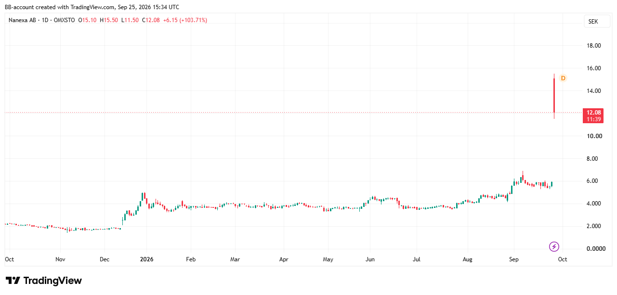This screenshot has width=617, height=295.
Task: Click the TradingView logo icon at bottom
Action: coord(13,281)
